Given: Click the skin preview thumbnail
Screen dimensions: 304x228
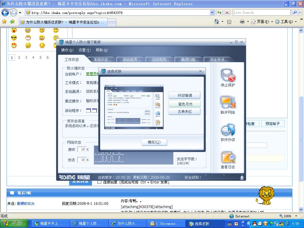Looking at the screenshot, I should [x=134, y=107].
